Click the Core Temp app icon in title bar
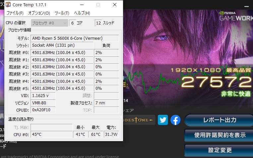The image size is (253, 158). click(x=8, y=5)
